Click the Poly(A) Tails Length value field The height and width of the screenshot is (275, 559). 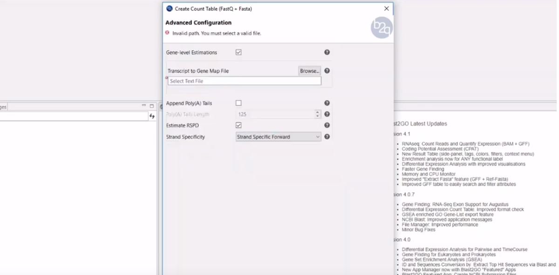[275, 114]
